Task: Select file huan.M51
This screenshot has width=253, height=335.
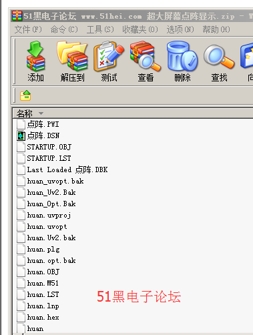Action: (43, 283)
